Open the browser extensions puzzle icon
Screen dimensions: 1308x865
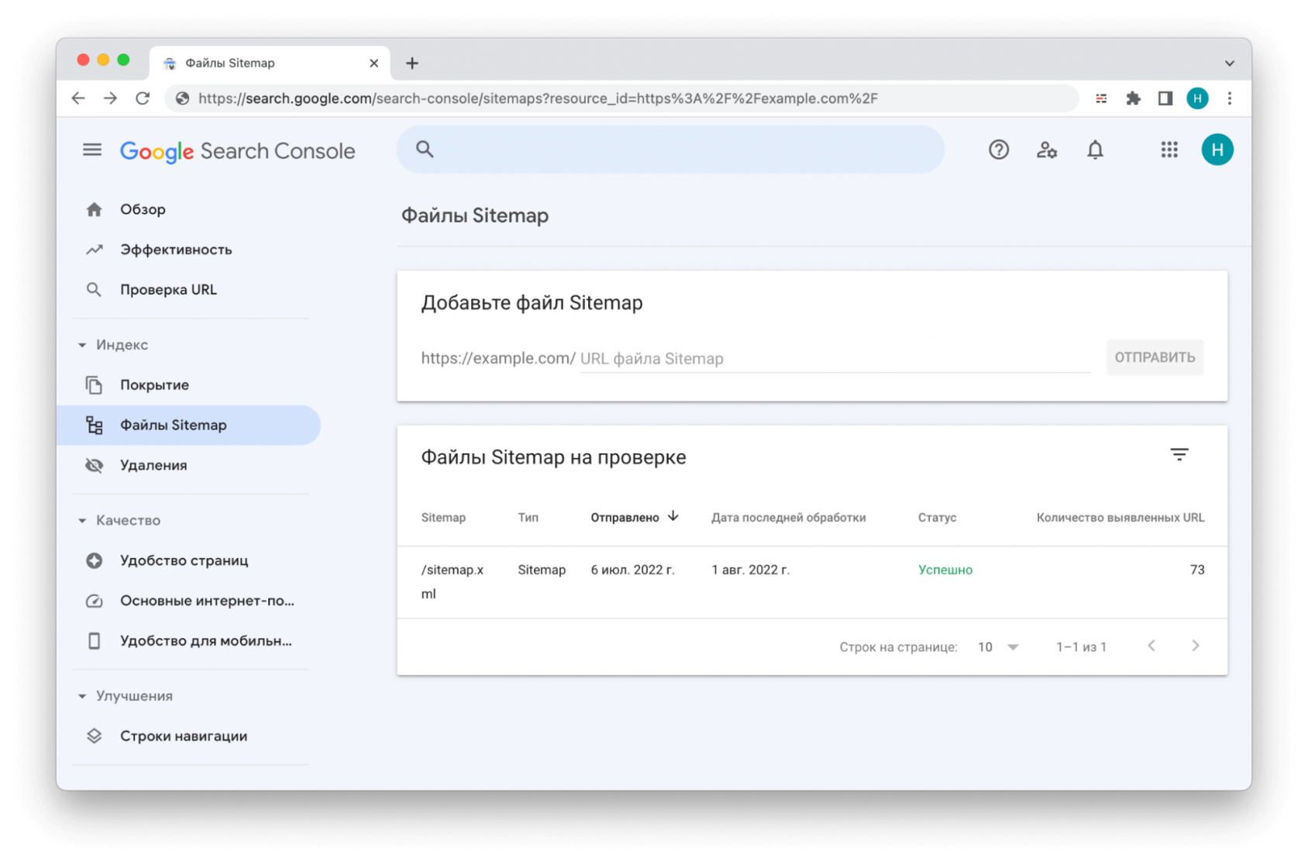click(1133, 98)
